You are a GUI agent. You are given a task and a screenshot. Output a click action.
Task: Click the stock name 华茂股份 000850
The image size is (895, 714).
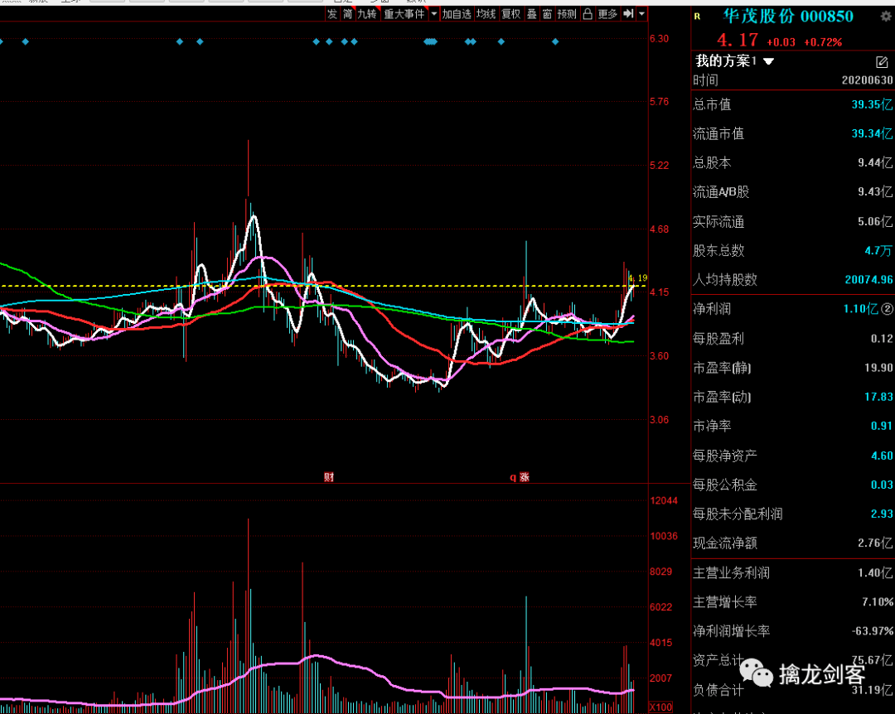[x=788, y=16]
